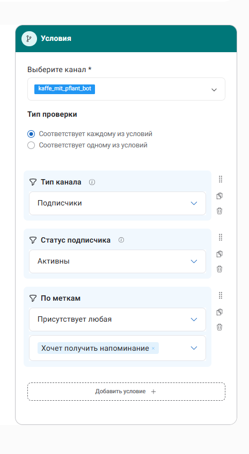This screenshot has height=454, width=249.
Task: Click the kaffe_mit_pflant_bot channel chip
Action: tap(65, 89)
